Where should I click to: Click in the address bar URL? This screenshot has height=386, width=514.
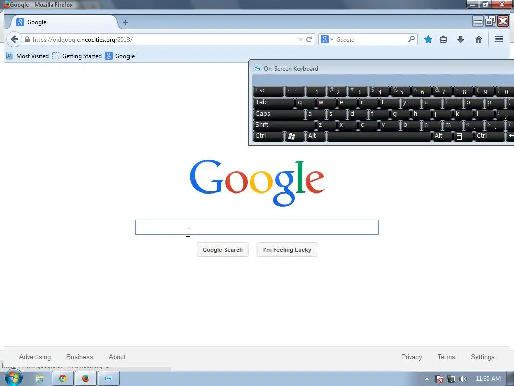[164, 39]
